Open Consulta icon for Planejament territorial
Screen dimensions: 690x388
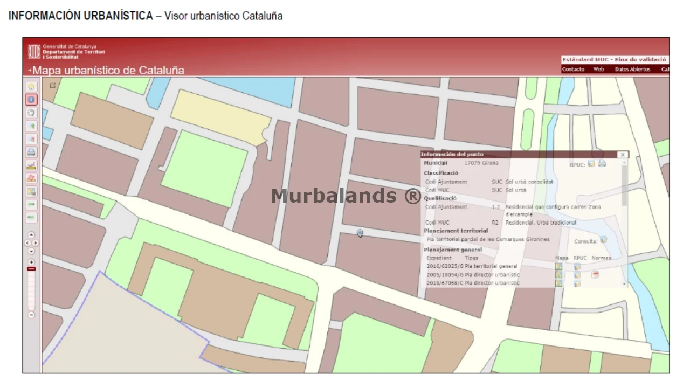(x=604, y=240)
